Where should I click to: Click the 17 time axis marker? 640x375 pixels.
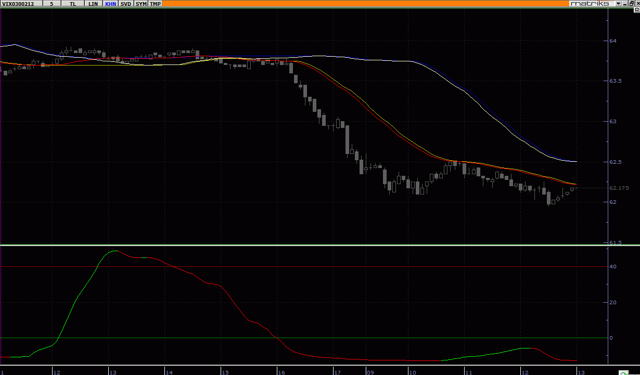click(x=337, y=372)
